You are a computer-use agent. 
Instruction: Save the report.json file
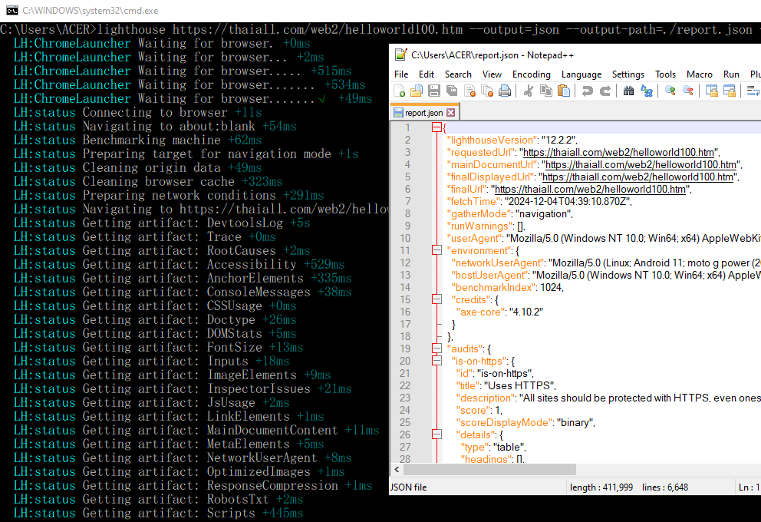433,91
